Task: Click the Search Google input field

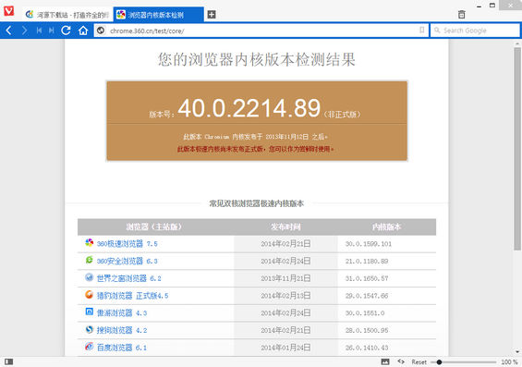Action: tap(476, 31)
